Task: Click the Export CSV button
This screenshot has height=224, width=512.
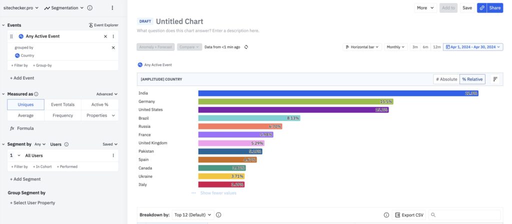Action: (x=408, y=215)
